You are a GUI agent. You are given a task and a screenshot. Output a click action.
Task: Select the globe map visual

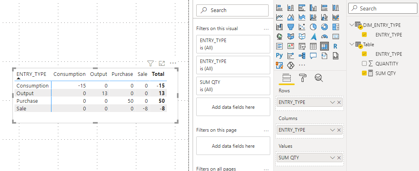click(279, 36)
